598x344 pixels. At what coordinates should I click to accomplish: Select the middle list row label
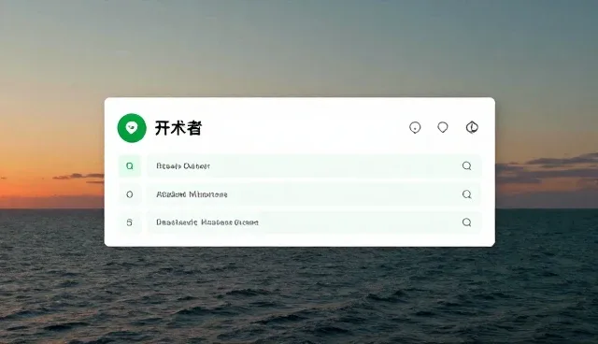coord(192,194)
